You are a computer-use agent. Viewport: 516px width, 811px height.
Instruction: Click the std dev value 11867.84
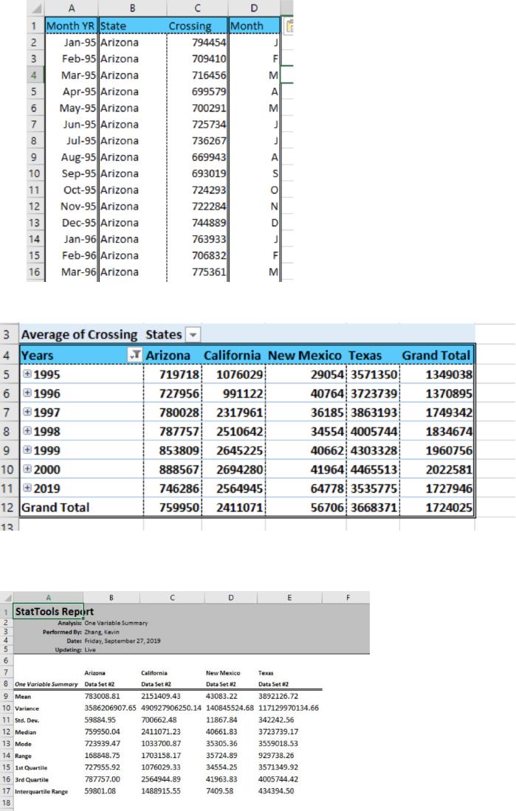221,720
